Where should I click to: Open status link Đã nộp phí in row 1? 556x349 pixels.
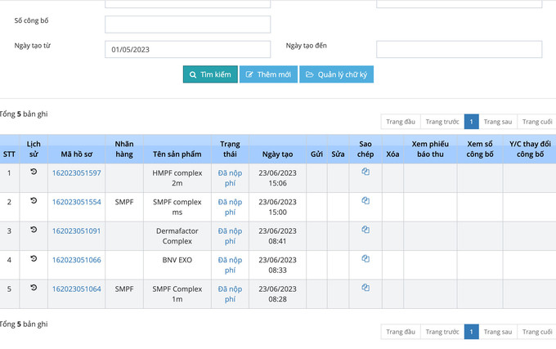(x=230, y=178)
